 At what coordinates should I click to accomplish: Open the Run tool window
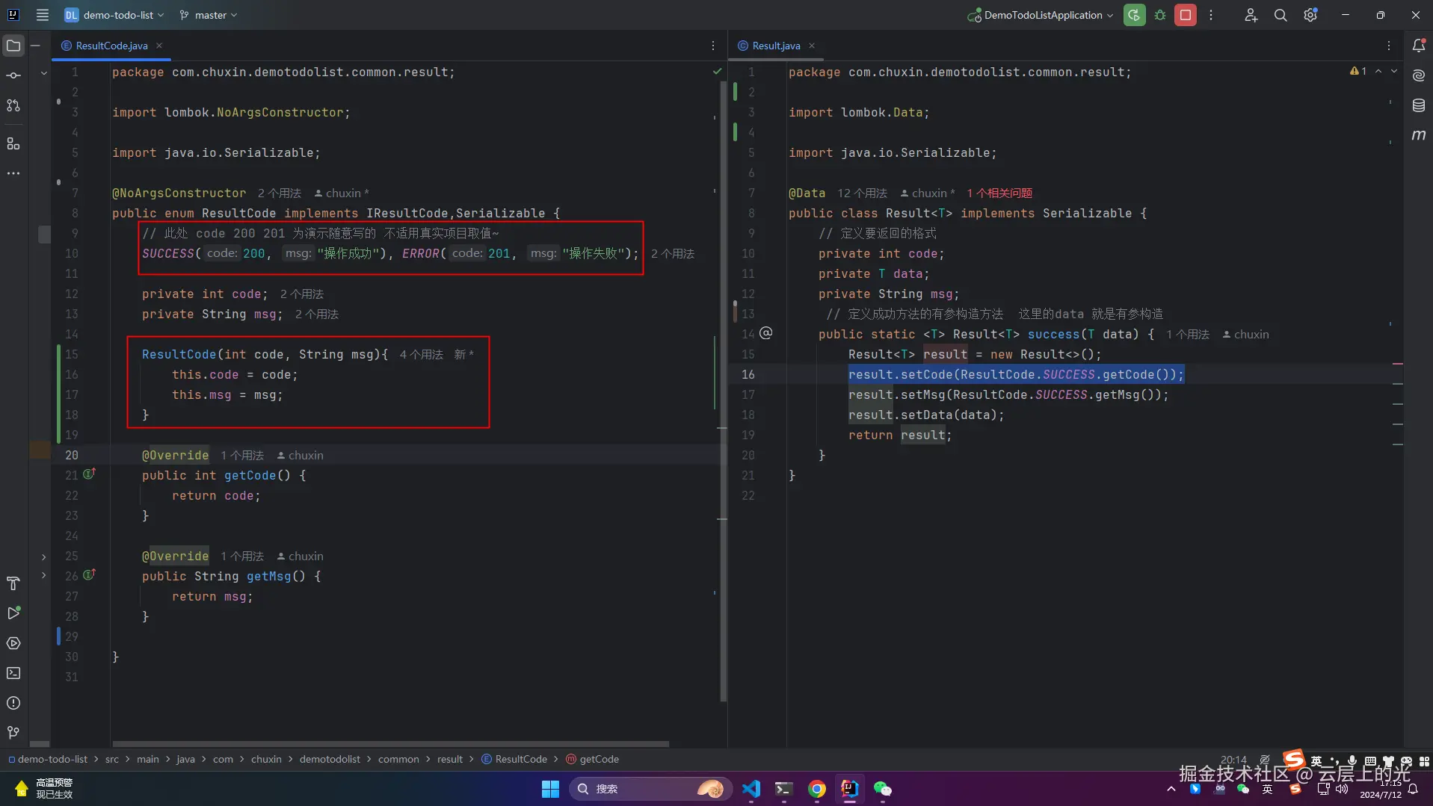pos(13,613)
